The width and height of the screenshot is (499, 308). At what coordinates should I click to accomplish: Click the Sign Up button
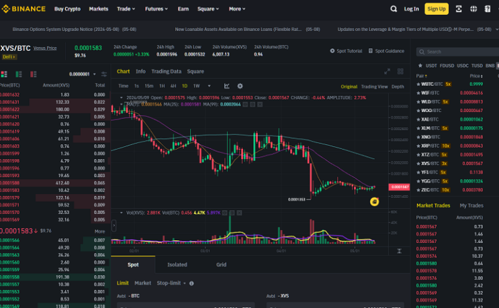tap(437, 9)
